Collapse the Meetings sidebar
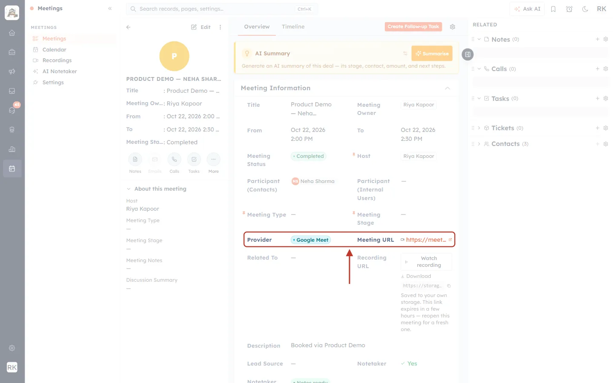The image size is (613, 383). click(110, 9)
